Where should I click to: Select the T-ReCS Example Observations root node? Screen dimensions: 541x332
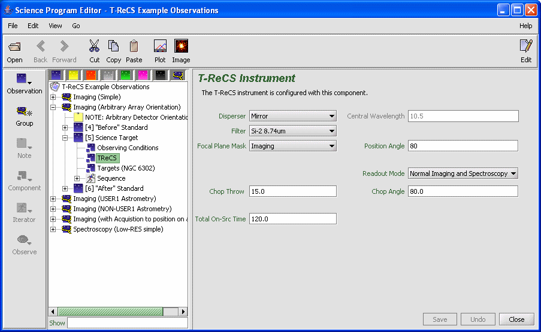coord(105,87)
